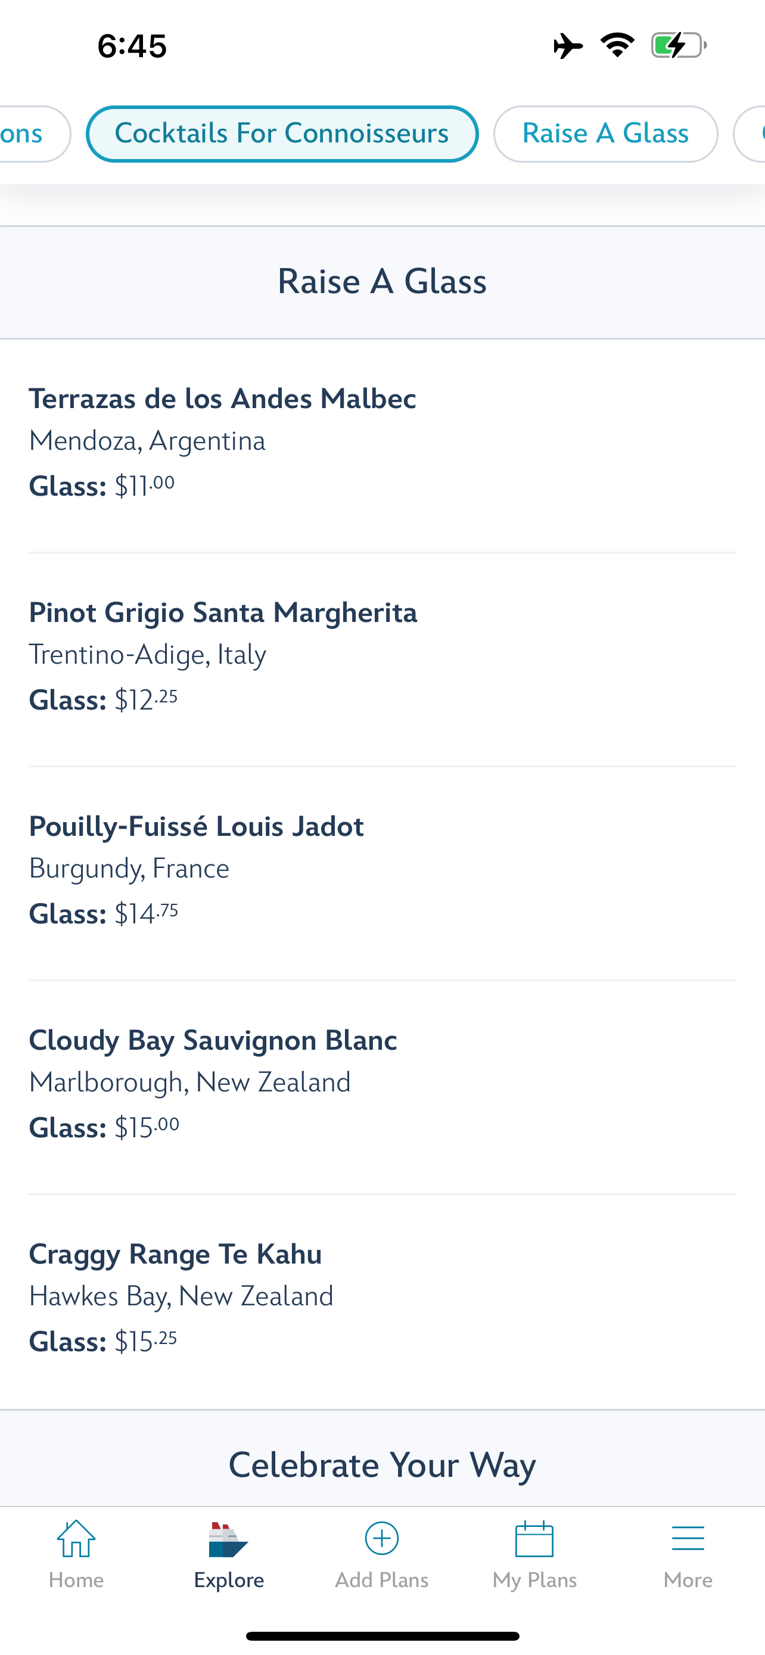Viewport: 765px width, 1655px height.
Task: Tap the Home house icon
Action: click(x=76, y=1539)
